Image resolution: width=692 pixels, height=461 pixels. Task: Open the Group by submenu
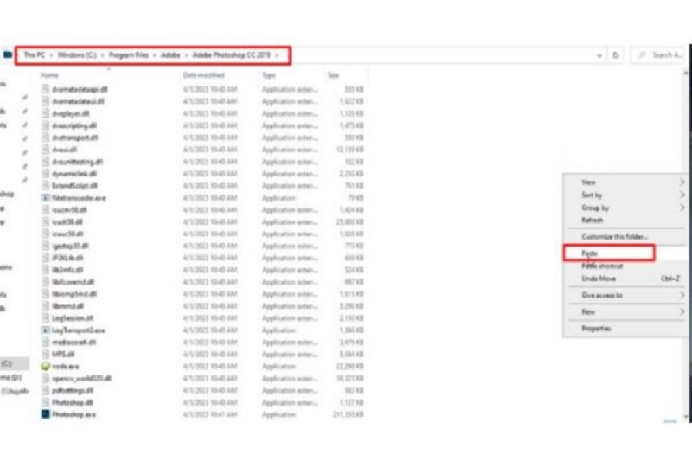click(x=625, y=208)
